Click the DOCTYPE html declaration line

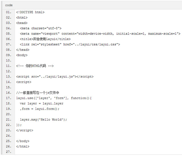coord(30,12)
